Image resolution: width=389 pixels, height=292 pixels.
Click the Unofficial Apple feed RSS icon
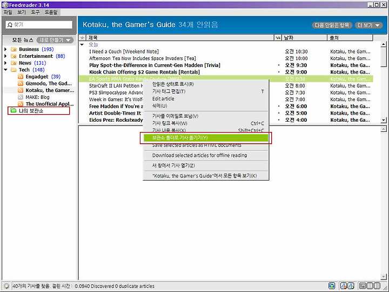coord(21,104)
